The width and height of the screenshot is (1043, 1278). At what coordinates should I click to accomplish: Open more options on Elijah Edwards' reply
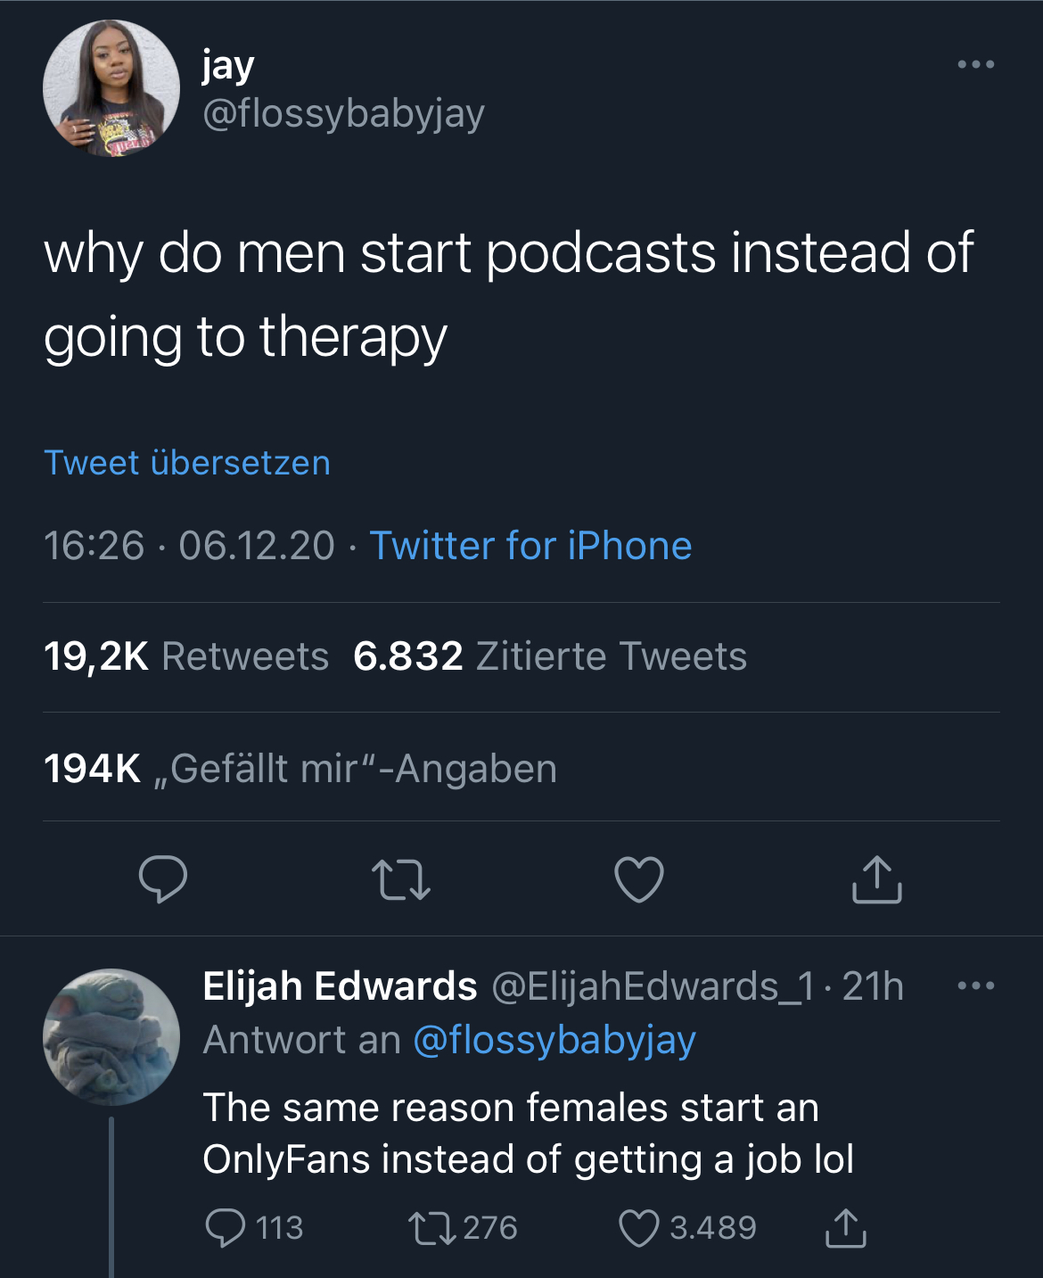click(x=976, y=985)
